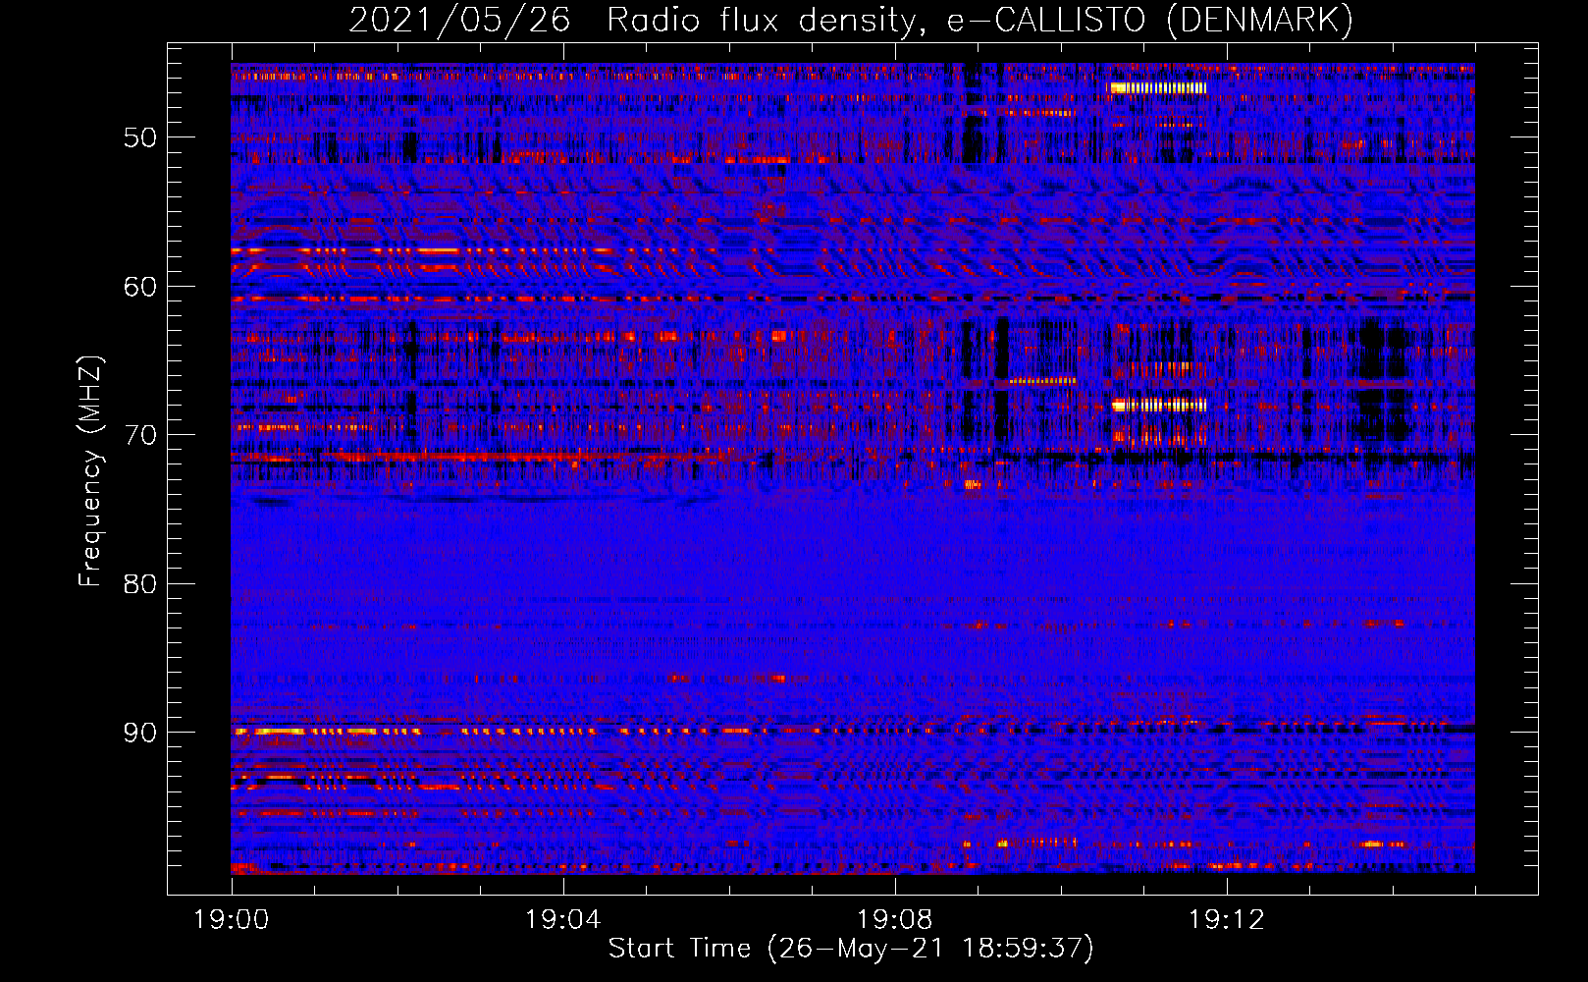Click the 19:08 time axis label
1588x982 pixels.
[x=894, y=920]
